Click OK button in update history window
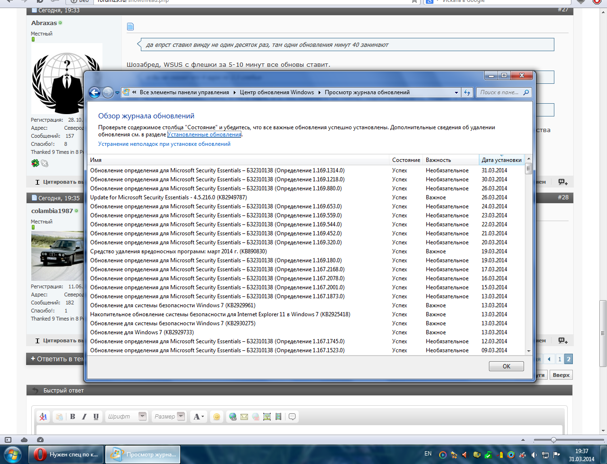This screenshot has height=464, width=607. 506,366
